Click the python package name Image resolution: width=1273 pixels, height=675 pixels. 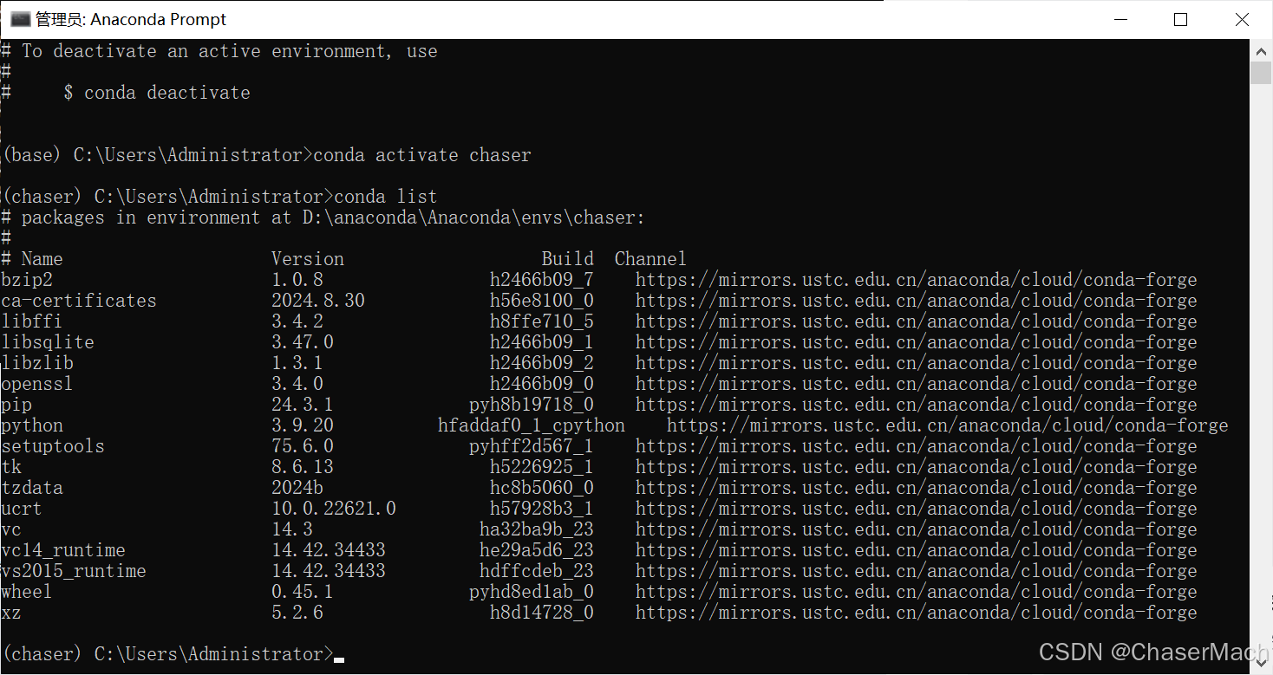[32, 425]
